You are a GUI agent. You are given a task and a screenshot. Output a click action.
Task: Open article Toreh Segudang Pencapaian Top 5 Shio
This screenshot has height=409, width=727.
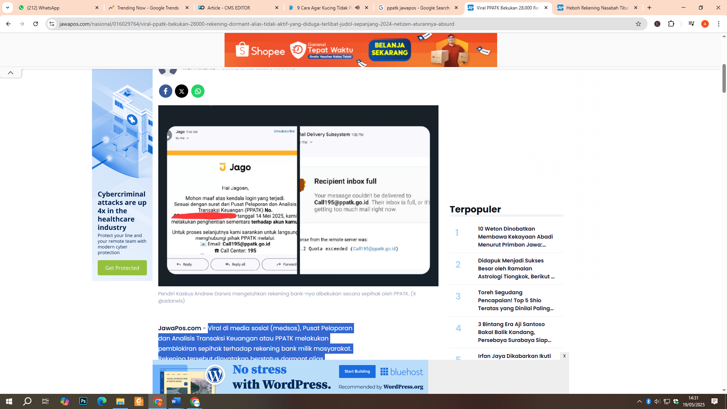coord(516,300)
